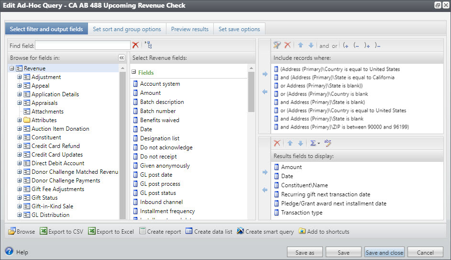Open the summarize sigma menu

[315, 143]
